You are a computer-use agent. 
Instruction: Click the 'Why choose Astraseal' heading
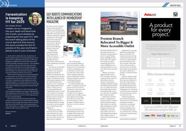coord(161,74)
